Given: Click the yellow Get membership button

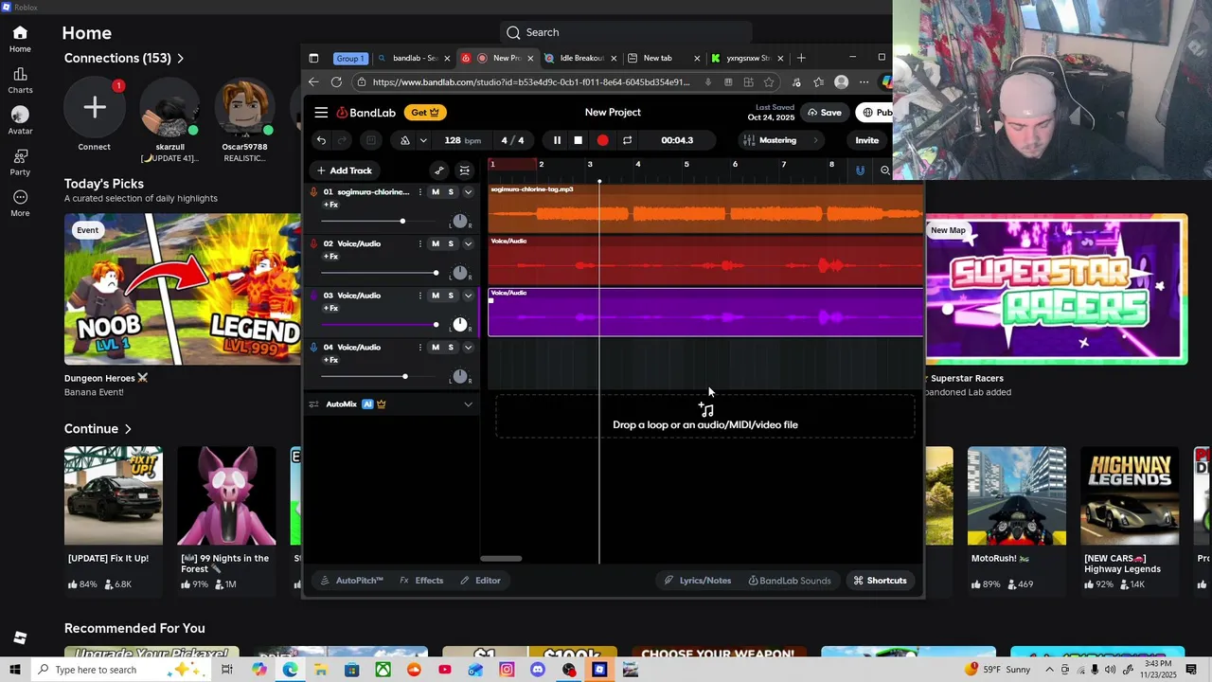Looking at the screenshot, I should (425, 113).
